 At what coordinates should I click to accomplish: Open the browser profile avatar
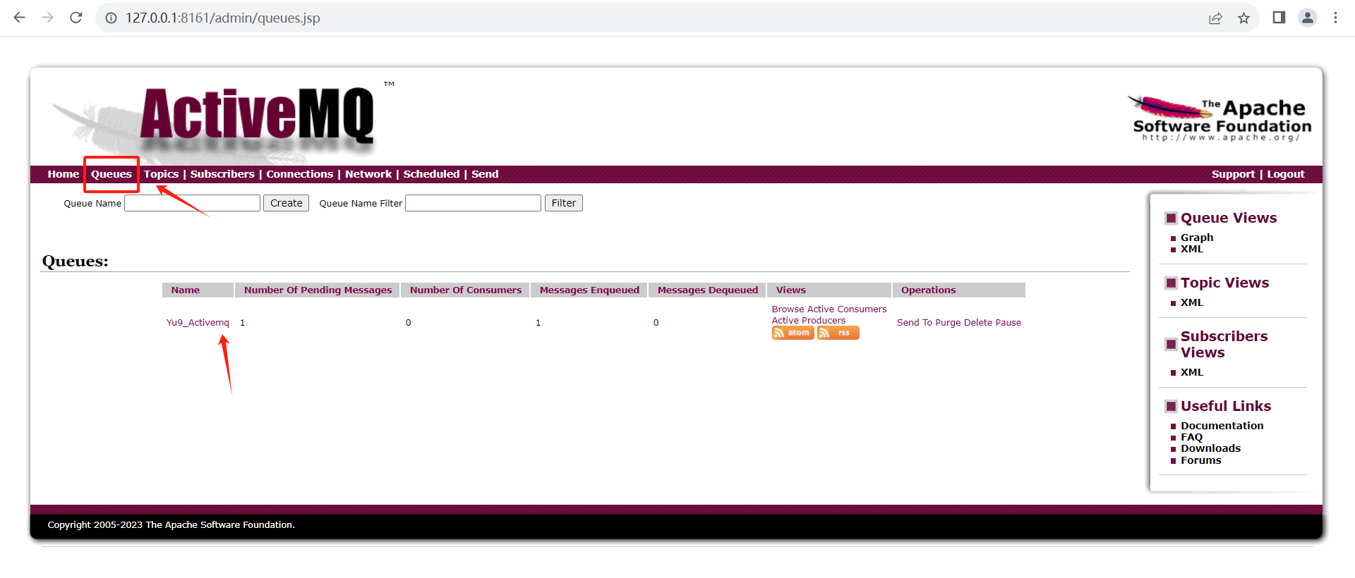coord(1308,18)
